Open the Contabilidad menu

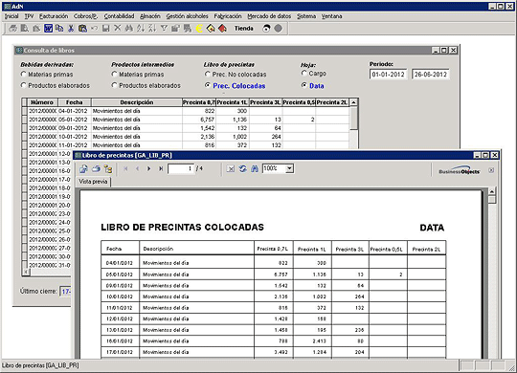click(x=119, y=16)
